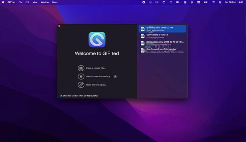Viewport: 246px width, 142px height.
Task: Click the circled play icon in the menu bar
Action: point(171,2)
